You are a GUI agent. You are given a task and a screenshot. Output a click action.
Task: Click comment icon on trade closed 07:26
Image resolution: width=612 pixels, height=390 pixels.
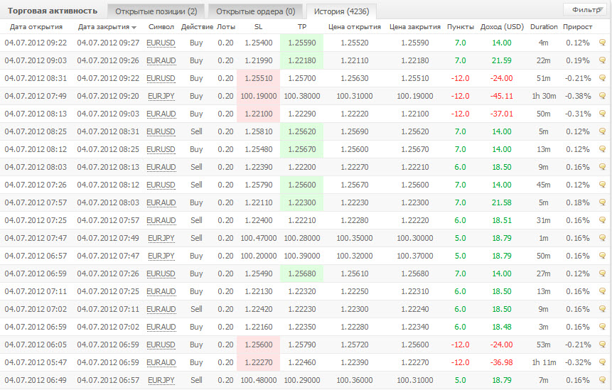[602, 273]
